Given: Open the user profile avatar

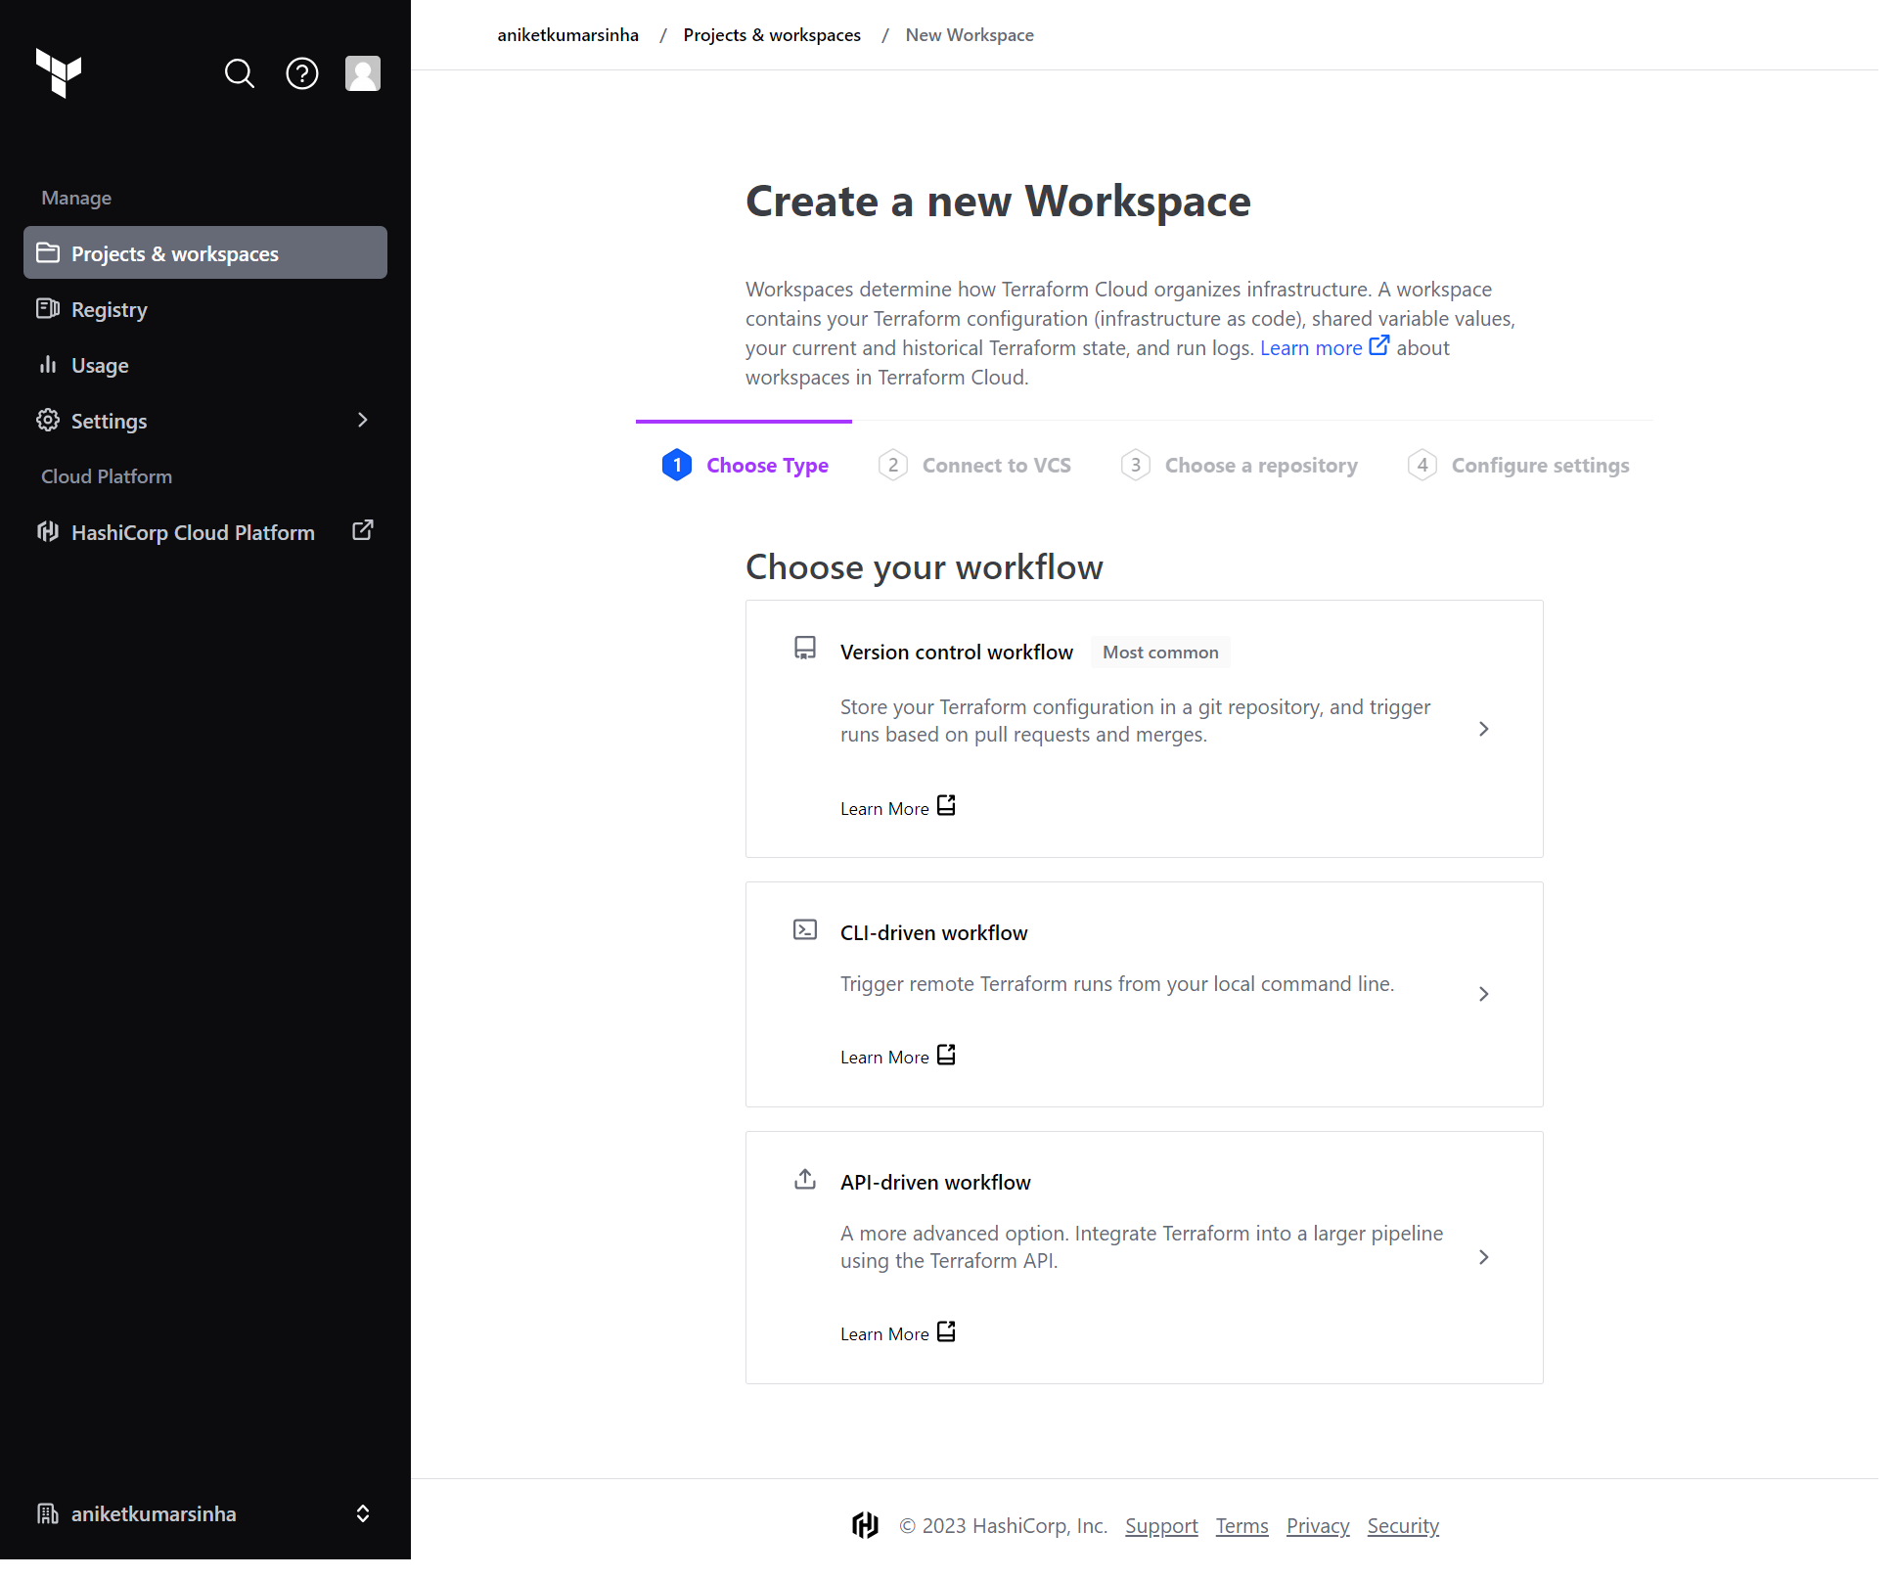Looking at the screenshot, I should click(363, 73).
